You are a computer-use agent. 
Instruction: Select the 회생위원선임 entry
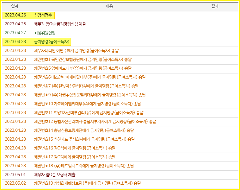pyautogui.click(x=45, y=33)
